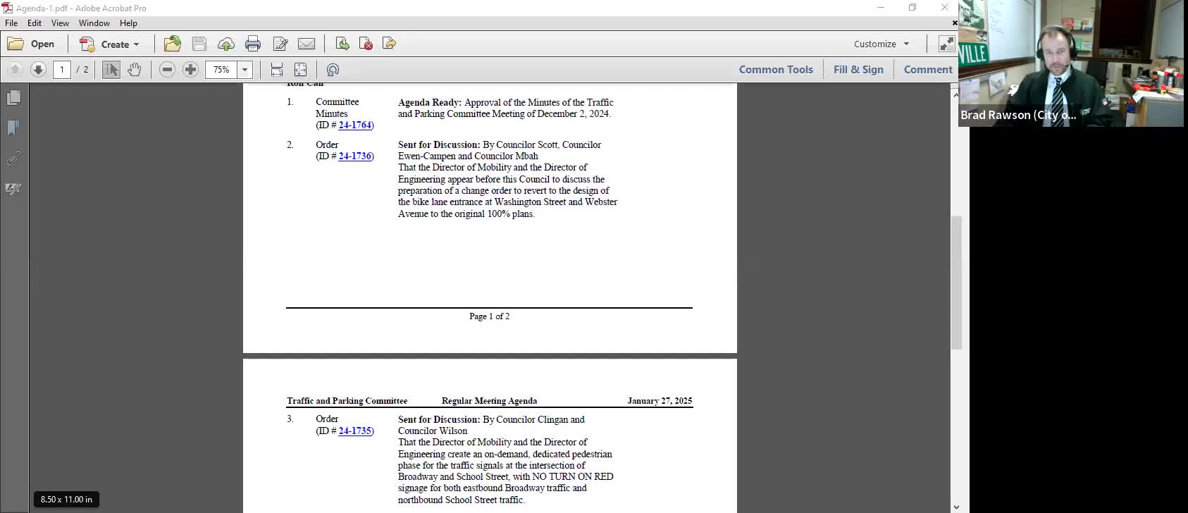Toggle read mode fullscreen icon
1188x513 pixels.
click(x=946, y=44)
